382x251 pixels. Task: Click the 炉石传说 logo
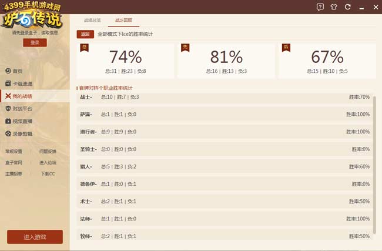pos(32,19)
